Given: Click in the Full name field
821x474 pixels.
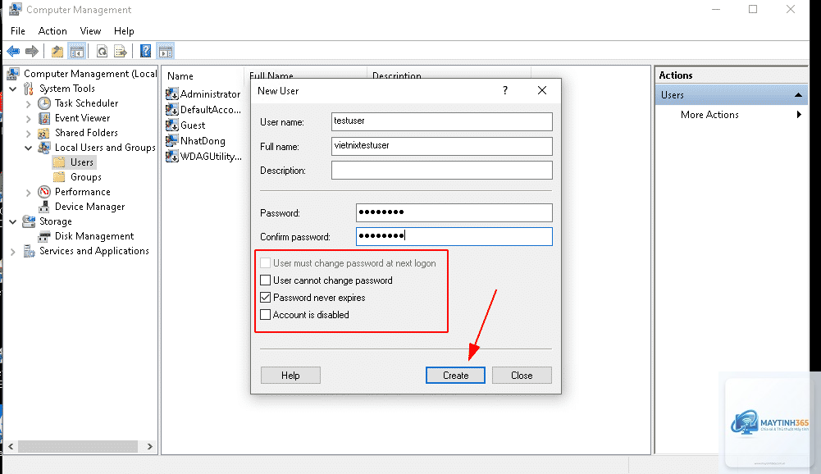Looking at the screenshot, I should point(442,146).
